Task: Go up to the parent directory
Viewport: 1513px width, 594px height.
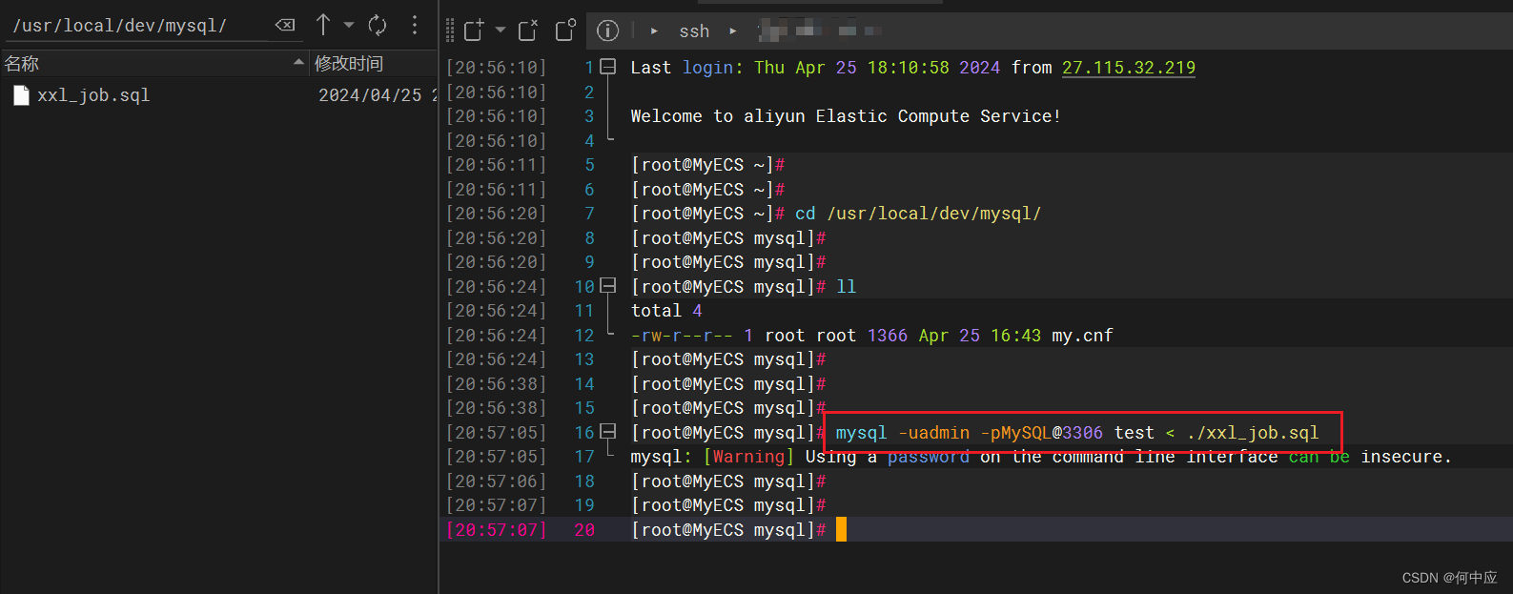Action: tap(323, 25)
